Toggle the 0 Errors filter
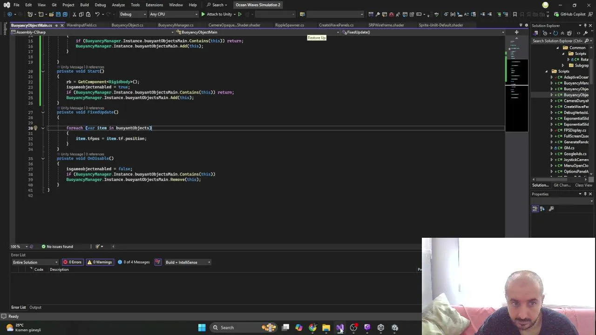The image size is (596, 335). (x=72, y=262)
